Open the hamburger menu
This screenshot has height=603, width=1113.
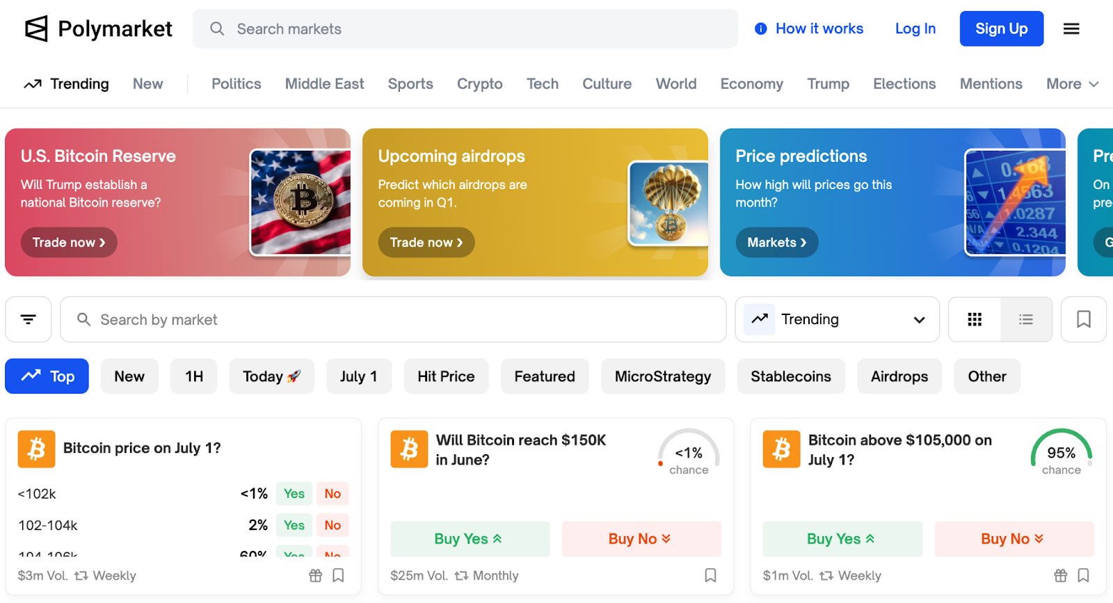[x=1071, y=29]
